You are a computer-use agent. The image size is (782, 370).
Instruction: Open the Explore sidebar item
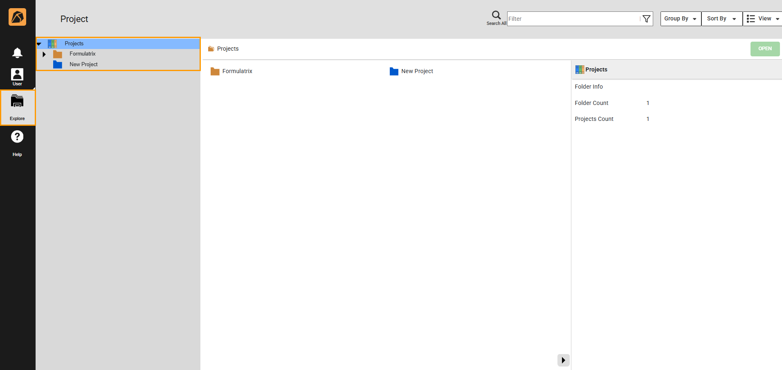point(17,107)
